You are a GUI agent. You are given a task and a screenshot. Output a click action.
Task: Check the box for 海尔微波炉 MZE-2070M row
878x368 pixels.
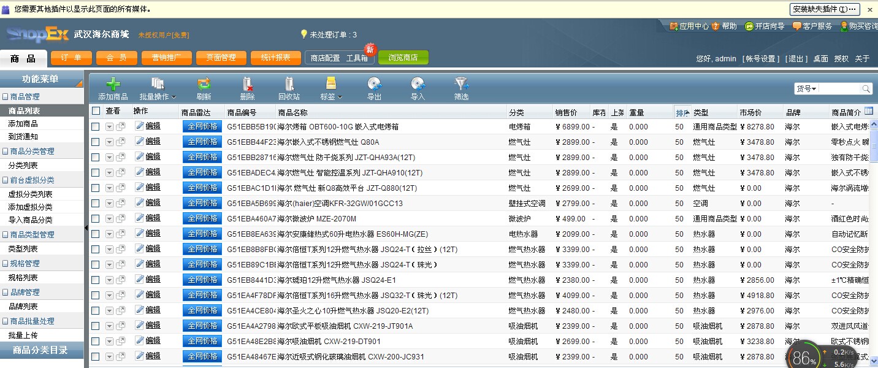[96, 218]
